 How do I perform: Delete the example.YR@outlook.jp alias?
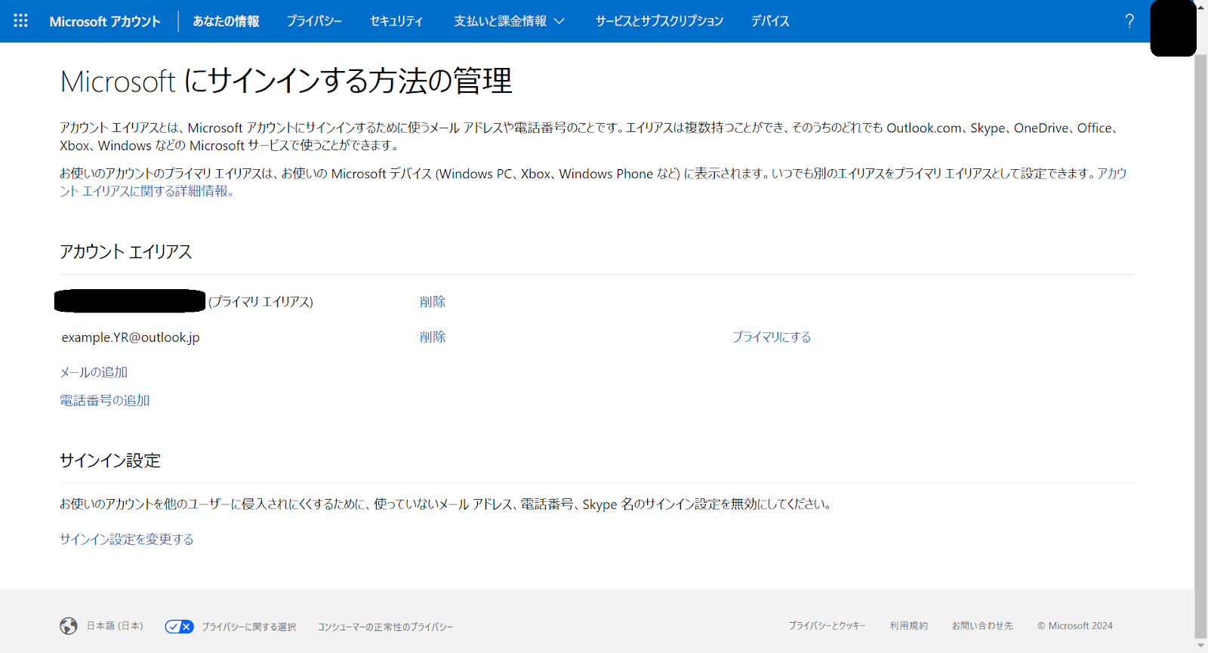pos(433,337)
